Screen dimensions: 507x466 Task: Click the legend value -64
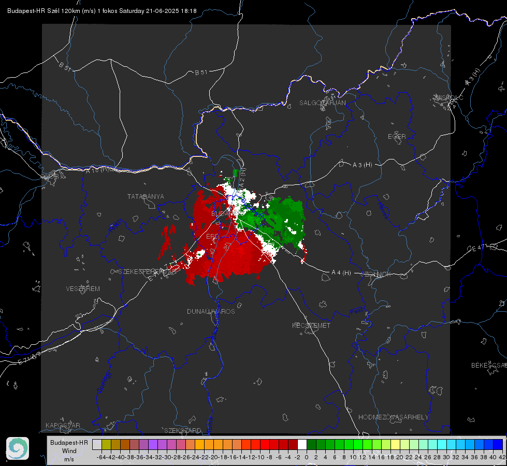pyautogui.click(x=102, y=457)
